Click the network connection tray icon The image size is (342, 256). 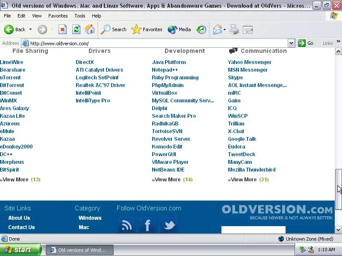pos(302,250)
